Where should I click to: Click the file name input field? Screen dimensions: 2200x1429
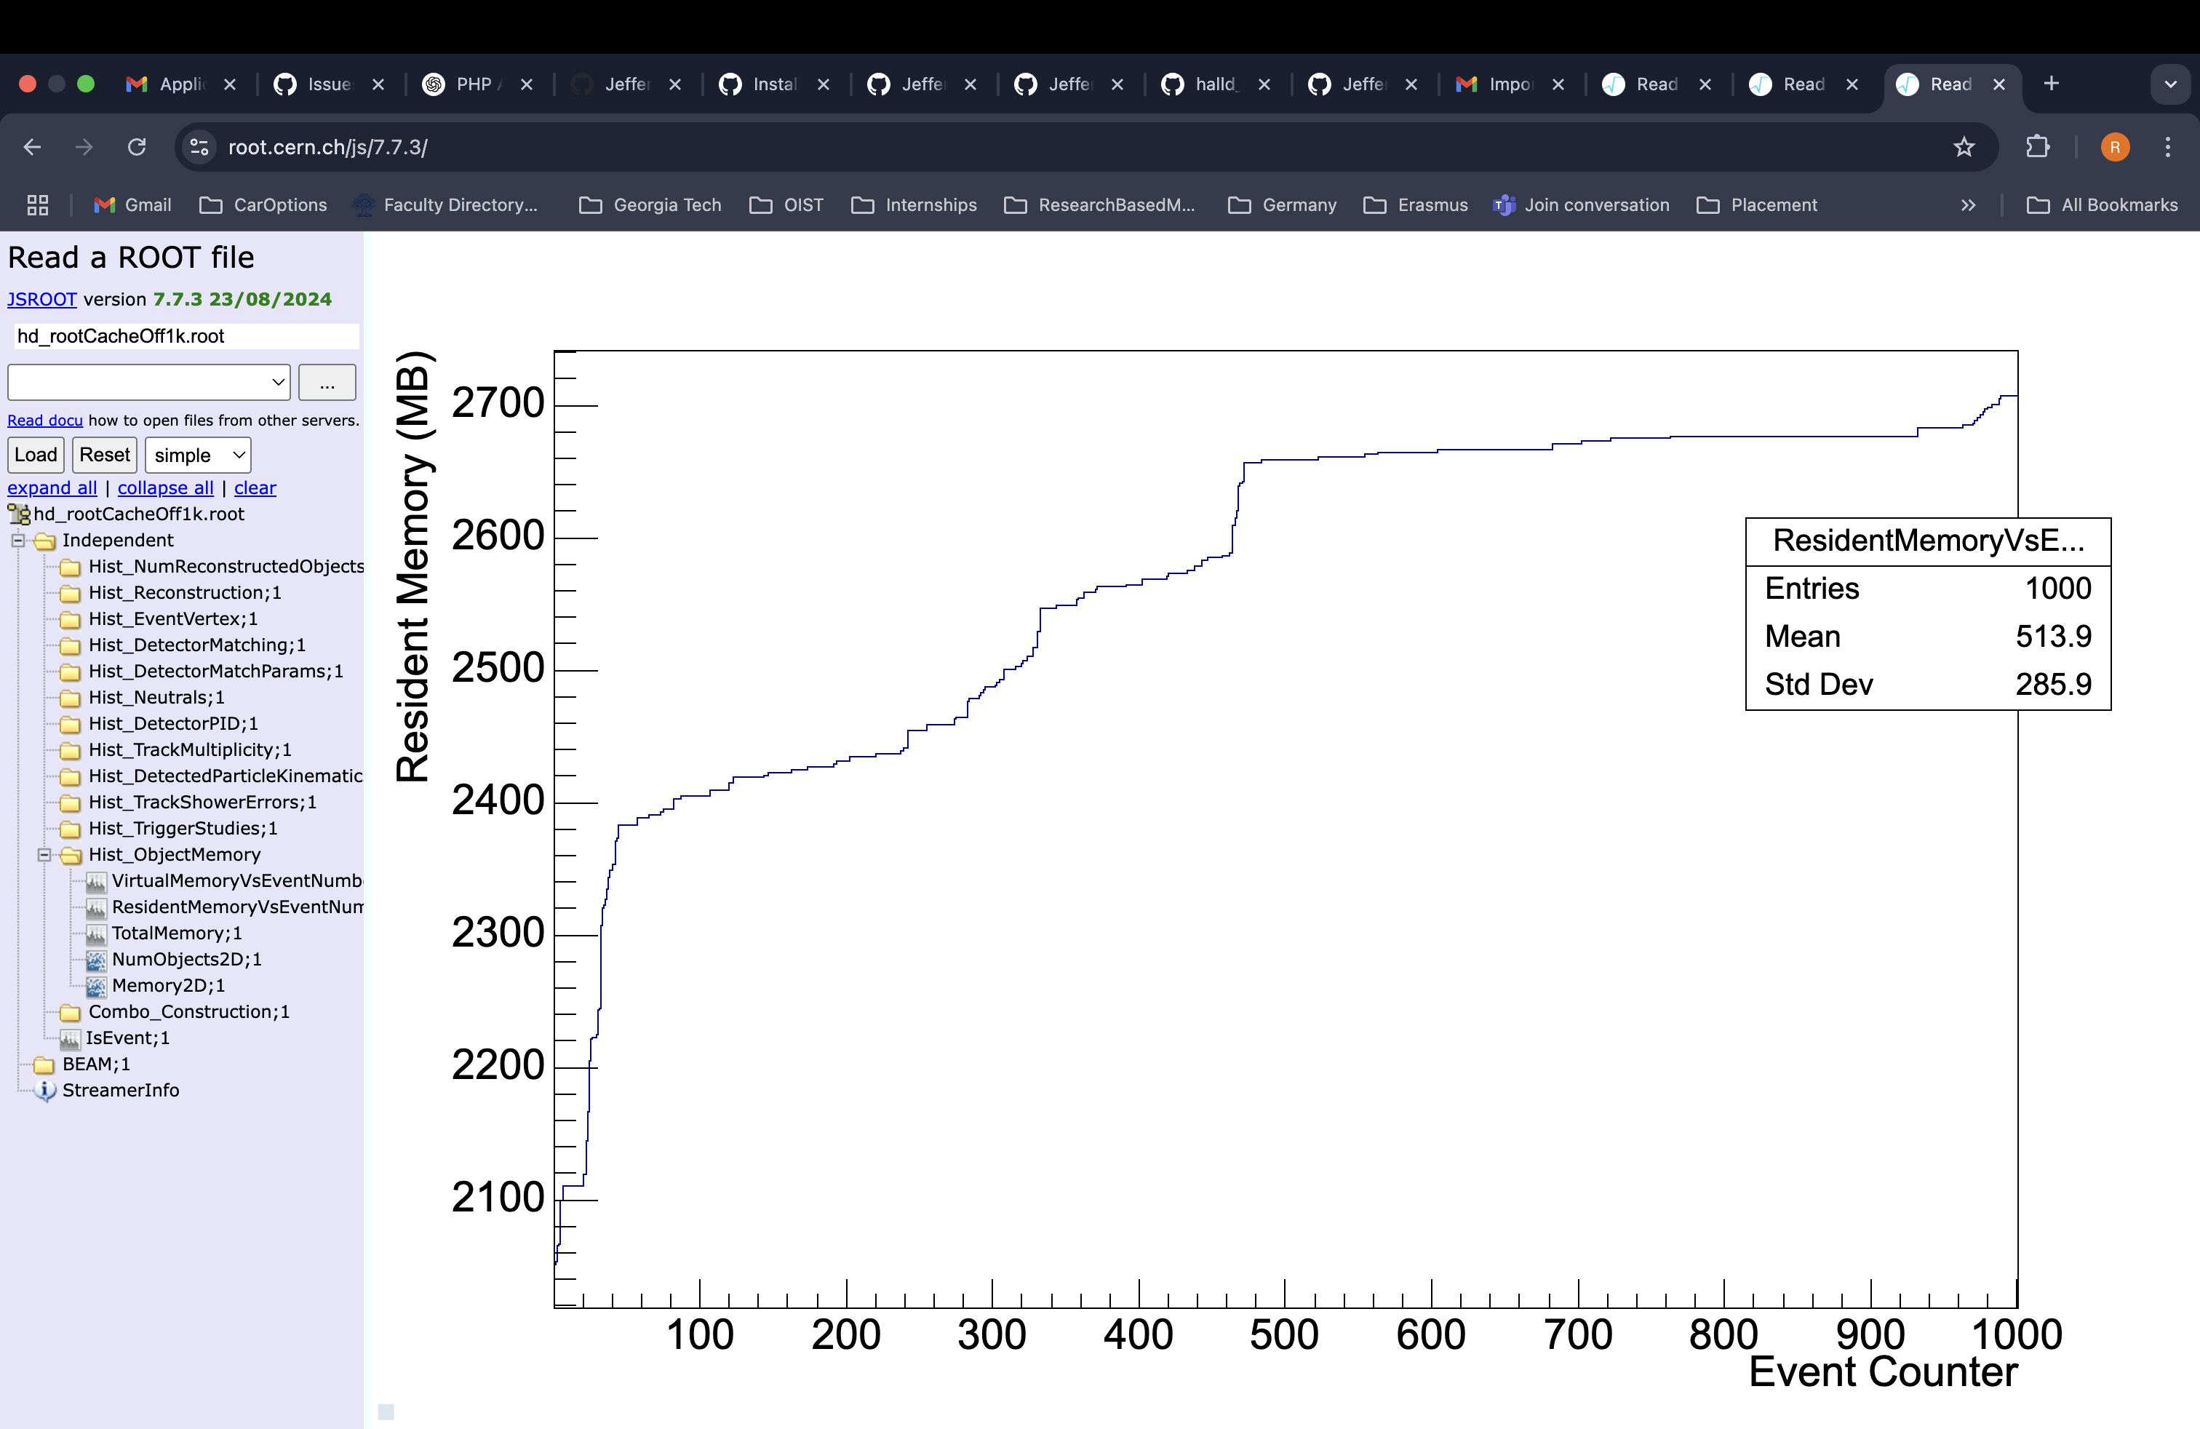click(184, 336)
